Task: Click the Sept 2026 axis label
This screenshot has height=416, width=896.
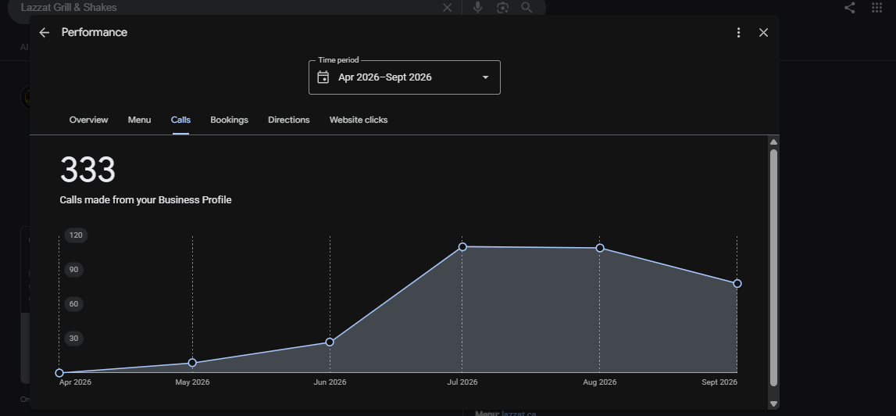Action: pyautogui.click(x=719, y=382)
